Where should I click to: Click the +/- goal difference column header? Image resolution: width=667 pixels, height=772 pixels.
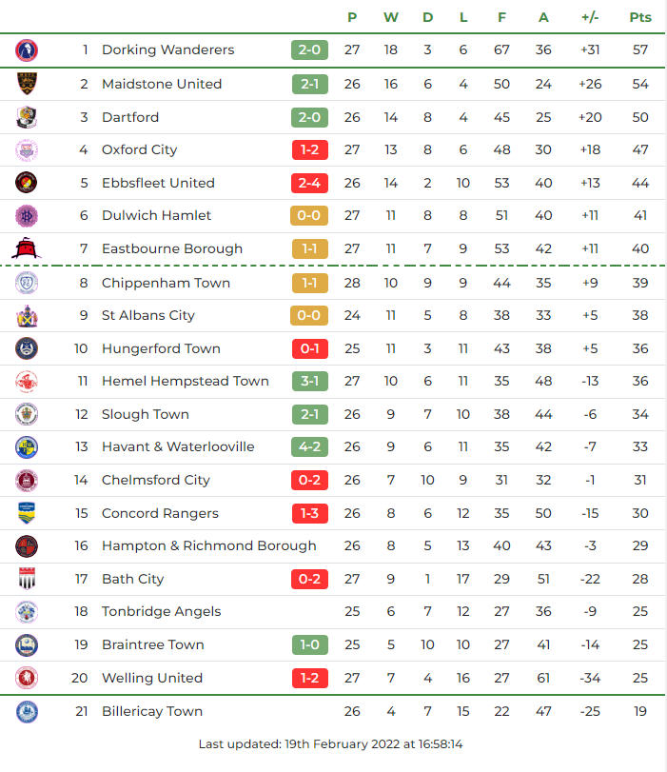(x=590, y=17)
